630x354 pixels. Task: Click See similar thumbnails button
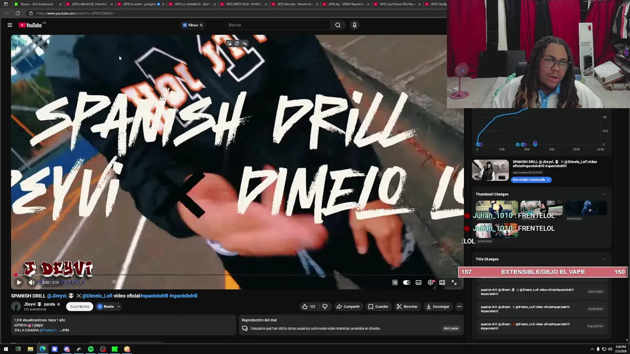tap(531, 179)
